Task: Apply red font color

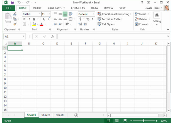Action: [x=42, y=24]
